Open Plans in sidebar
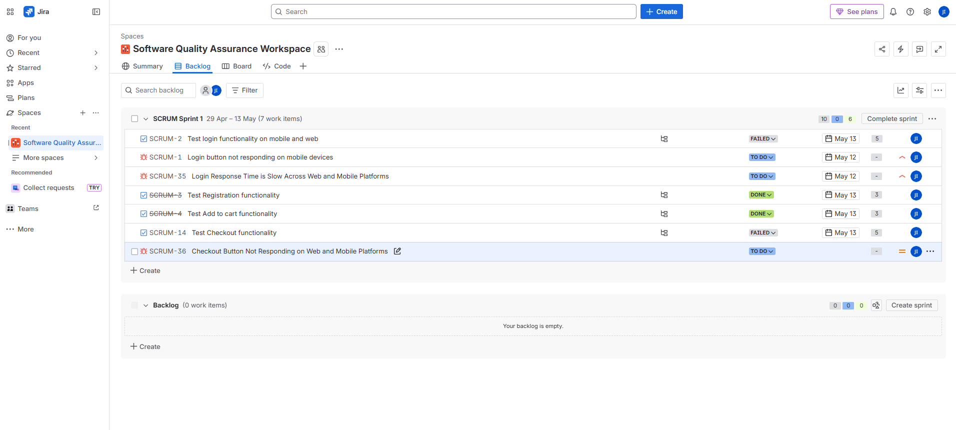The height and width of the screenshot is (430, 956). pos(54,98)
